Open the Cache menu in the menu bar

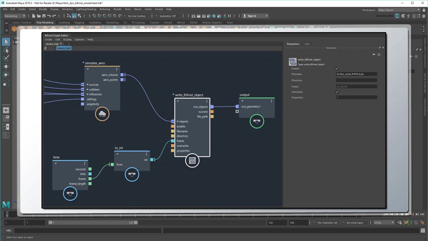coord(148,9)
